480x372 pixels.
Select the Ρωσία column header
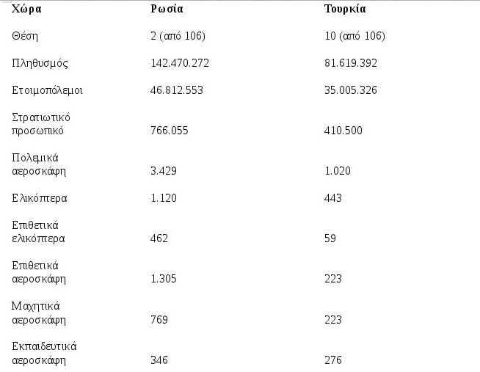(x=167, y=9)
